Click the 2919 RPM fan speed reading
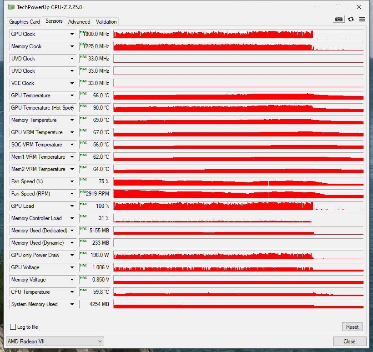 click(x=95, y=194)
